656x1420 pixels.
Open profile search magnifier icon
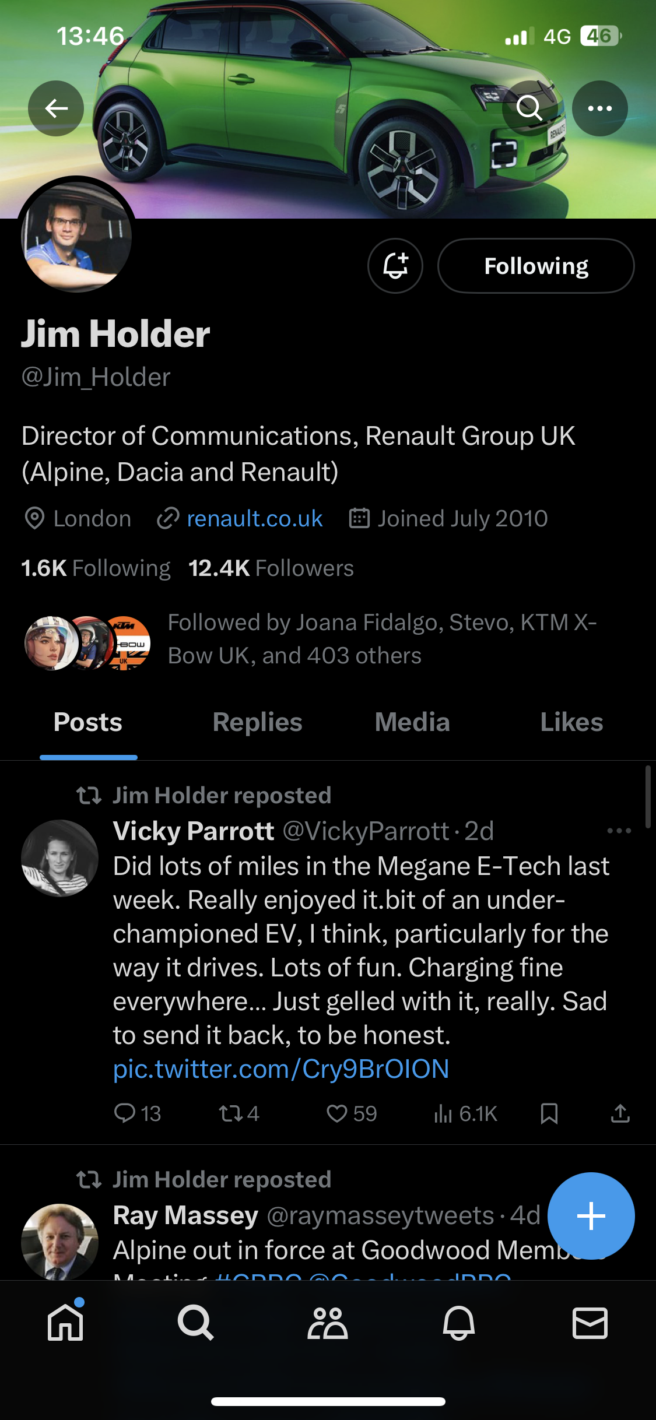(x=529, y=108)
